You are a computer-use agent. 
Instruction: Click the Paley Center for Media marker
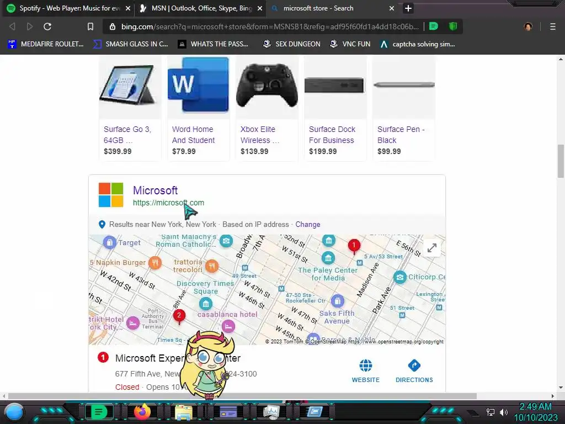[328, 258]
